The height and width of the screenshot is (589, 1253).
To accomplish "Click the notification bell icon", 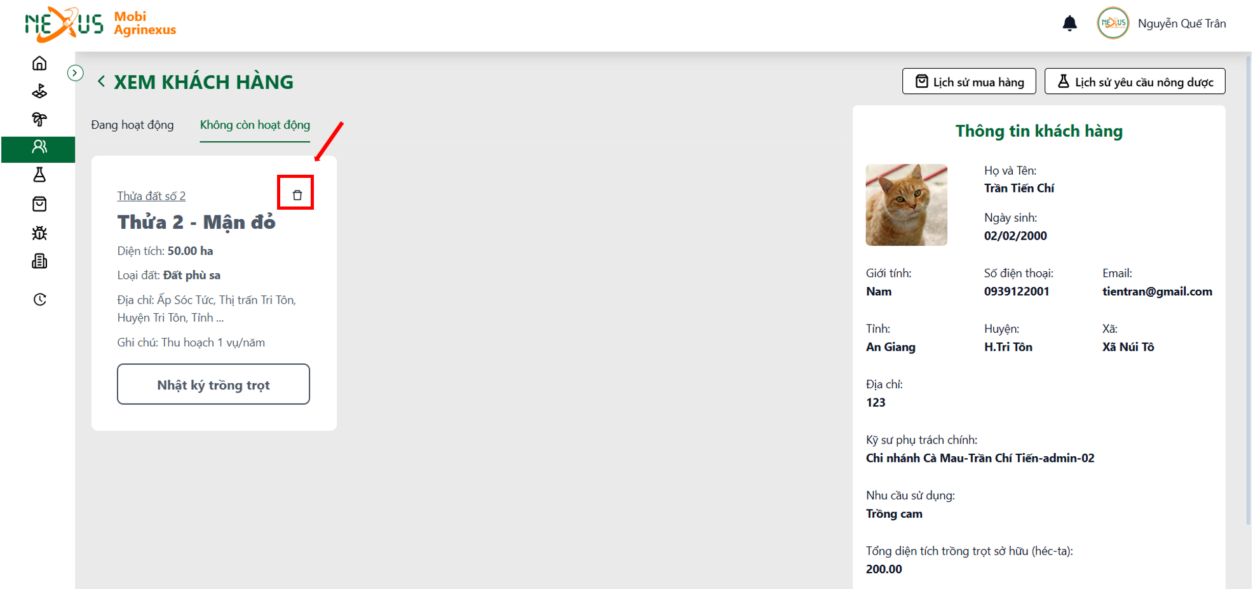I will pyautogui.click(x=1069, y=24).
